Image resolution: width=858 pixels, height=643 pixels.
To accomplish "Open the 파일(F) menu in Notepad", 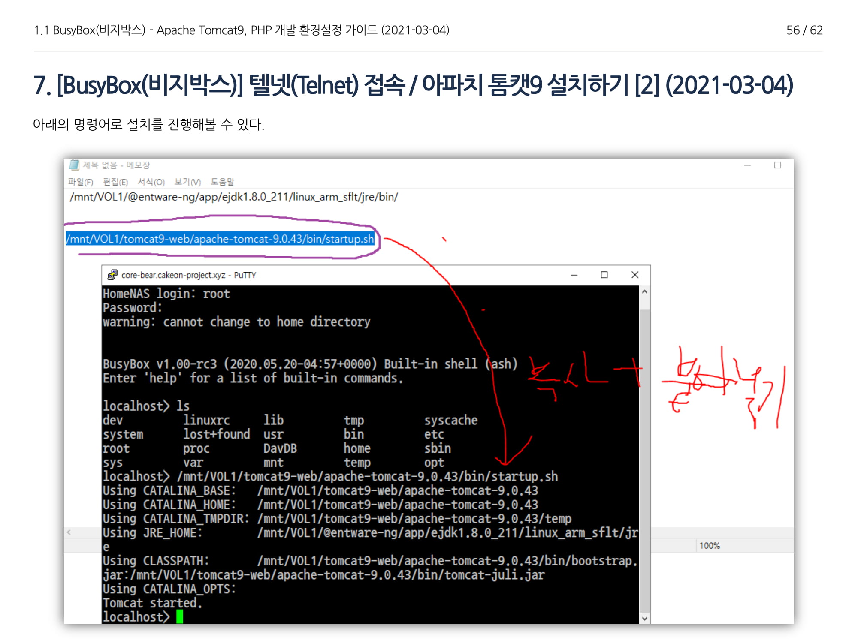I will [81, 182].
